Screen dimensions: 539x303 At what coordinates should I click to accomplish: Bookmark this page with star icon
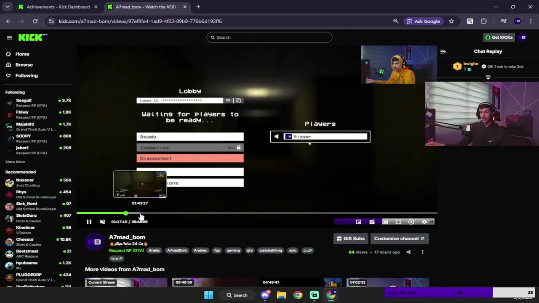click(451, 21)
